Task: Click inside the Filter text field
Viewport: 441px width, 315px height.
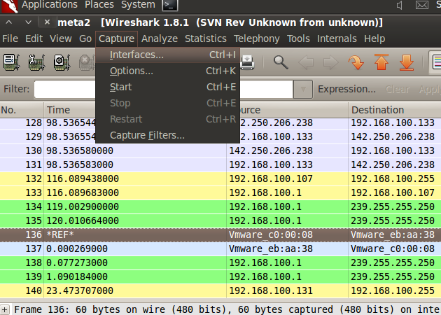Action: coord(164,89)
